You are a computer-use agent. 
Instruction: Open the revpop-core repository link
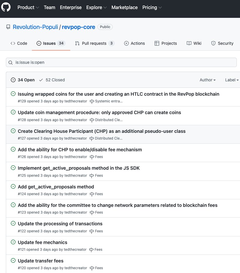[78, 27]
